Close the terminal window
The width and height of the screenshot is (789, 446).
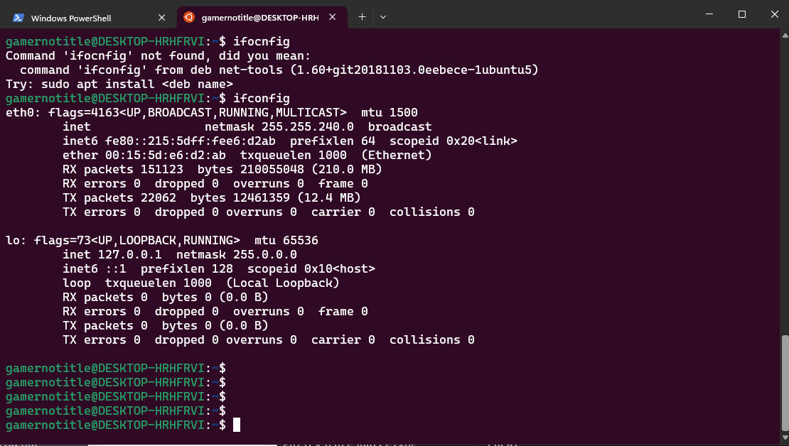pyautogui.click(x=773, y=14)
